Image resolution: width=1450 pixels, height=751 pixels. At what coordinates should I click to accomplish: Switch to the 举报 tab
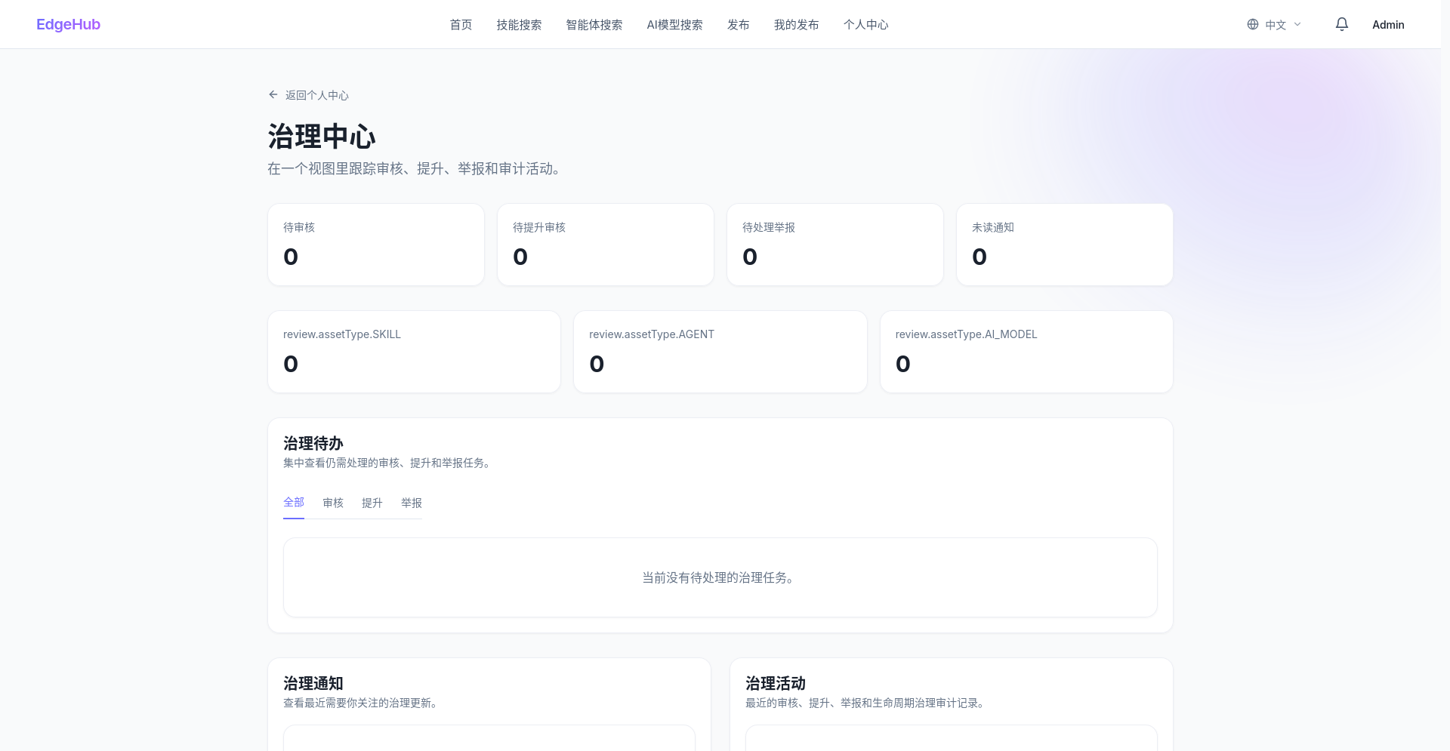[x=412, y=503]
